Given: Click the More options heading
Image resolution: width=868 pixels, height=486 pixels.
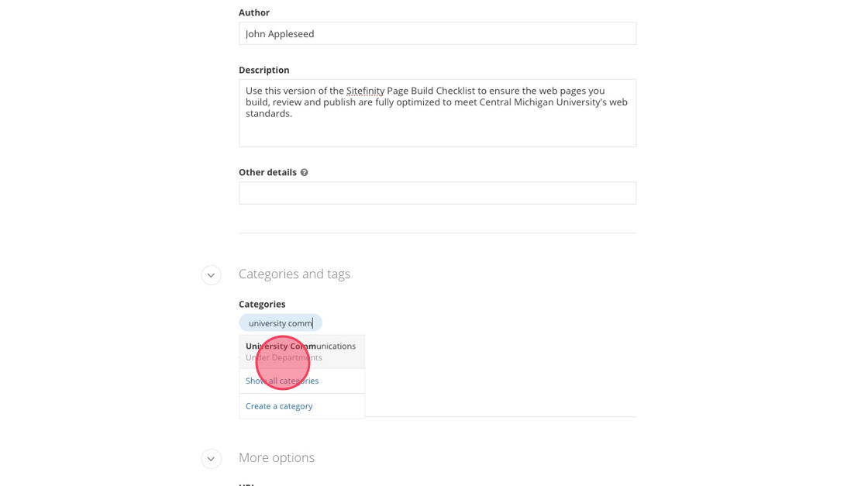Looking at the screenshot, I should click(277, 458).
